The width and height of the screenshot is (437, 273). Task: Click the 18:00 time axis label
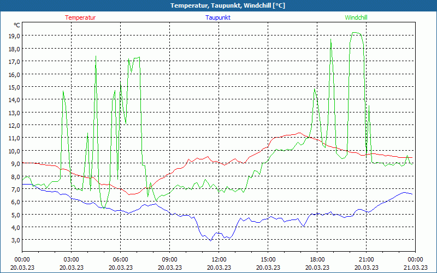tap(317, 260)
